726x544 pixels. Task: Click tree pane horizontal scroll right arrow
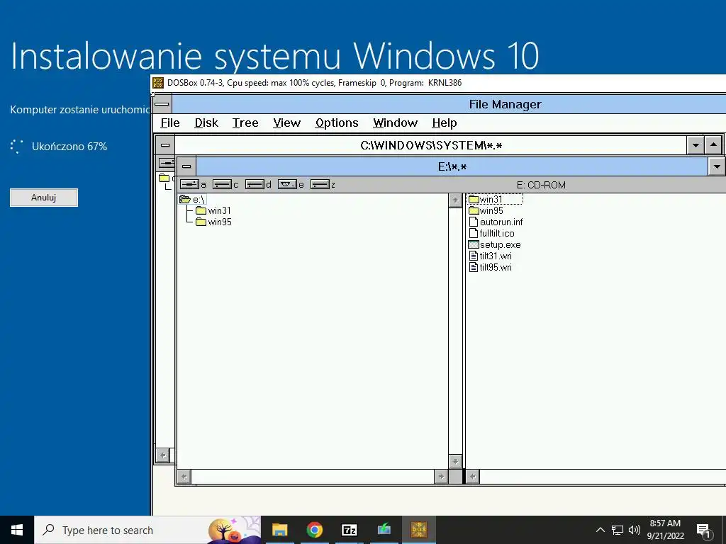441,477
